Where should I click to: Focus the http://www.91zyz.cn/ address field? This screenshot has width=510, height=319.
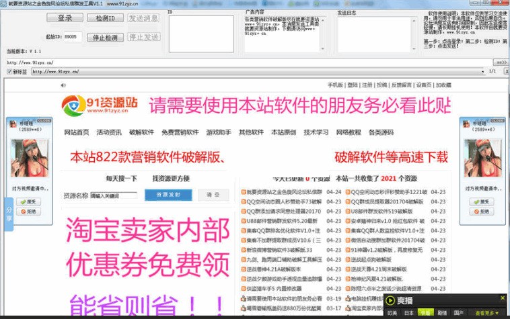[249, 62]
